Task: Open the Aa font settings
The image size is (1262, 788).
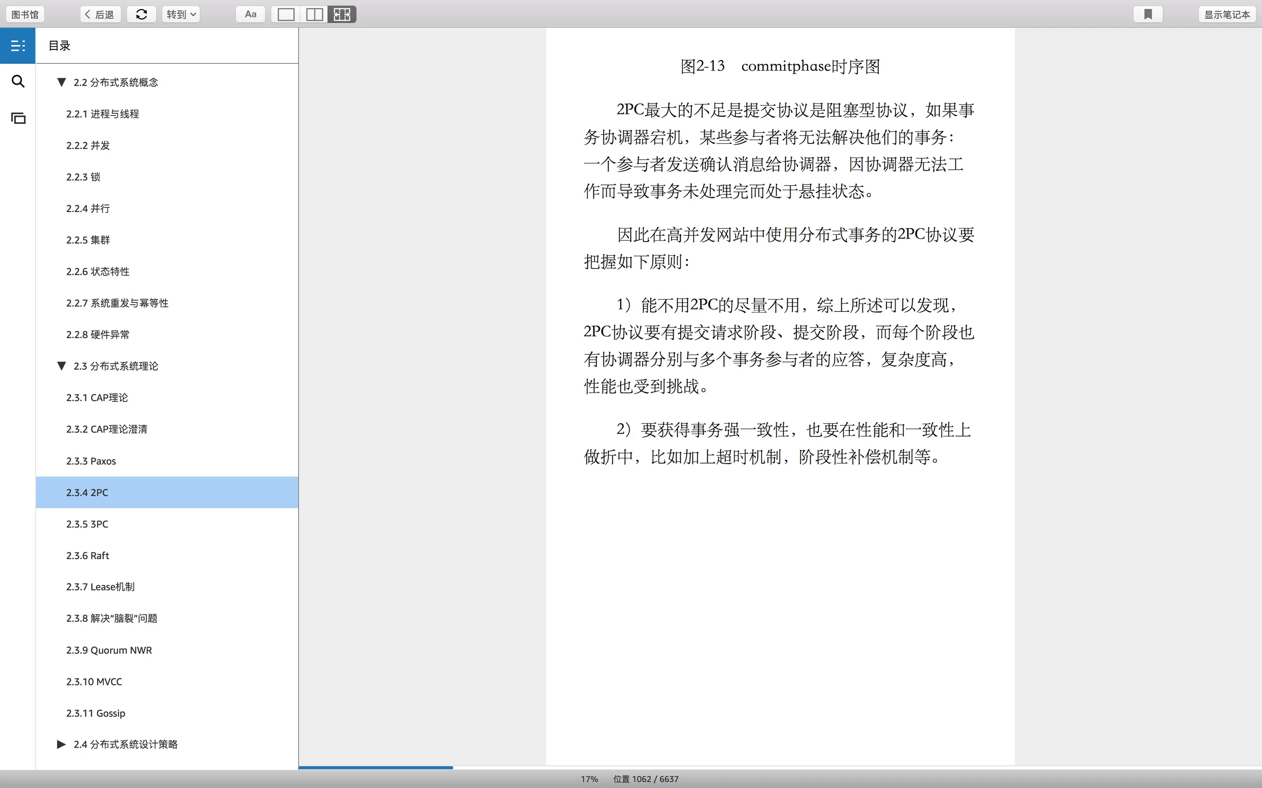Action: [250, 14]
